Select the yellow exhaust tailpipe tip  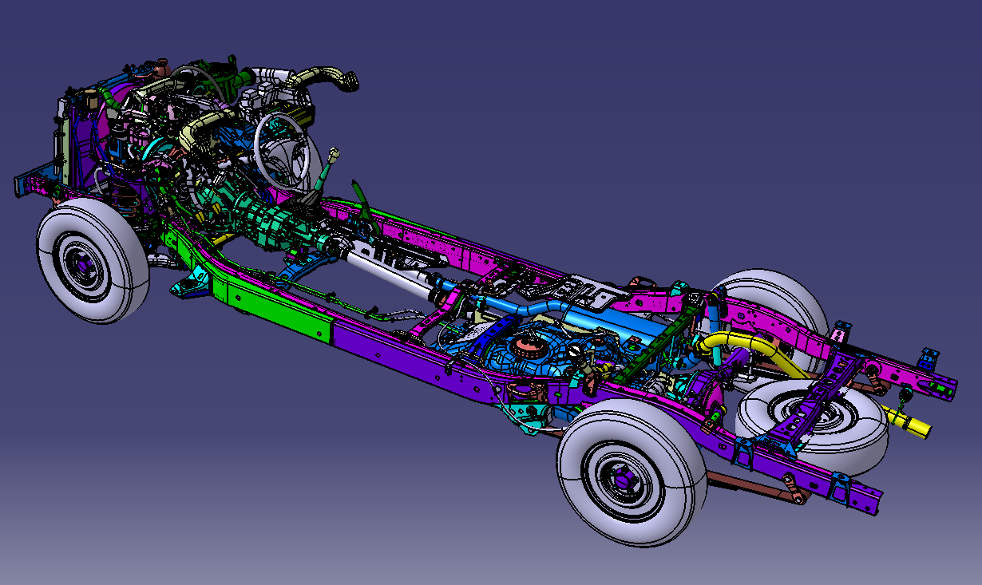909,422
